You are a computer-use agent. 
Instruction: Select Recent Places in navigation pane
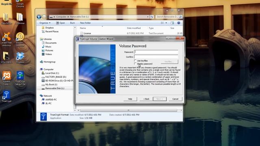click(50, 32)
